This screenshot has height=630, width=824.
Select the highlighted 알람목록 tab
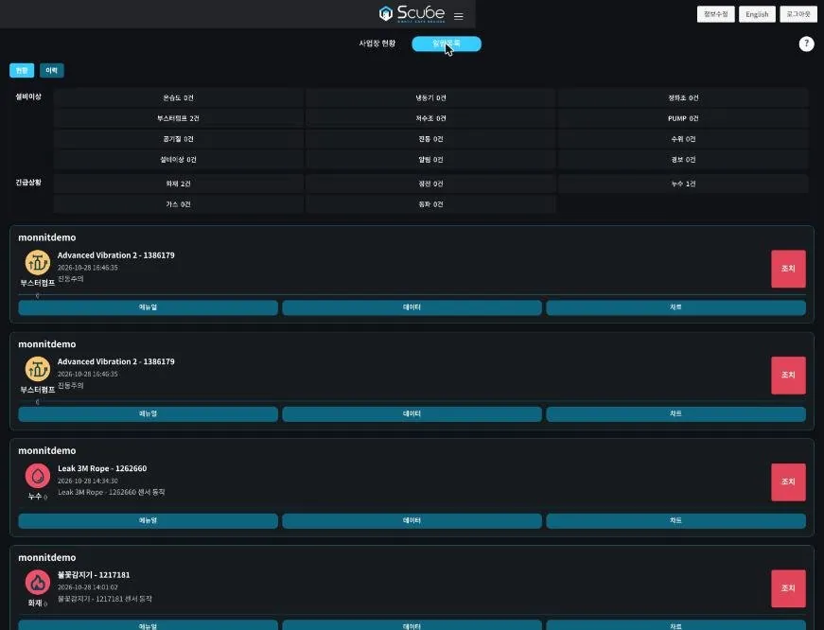(447, 44)
